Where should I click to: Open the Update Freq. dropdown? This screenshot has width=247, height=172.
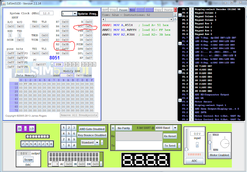[x=75, y=14]
